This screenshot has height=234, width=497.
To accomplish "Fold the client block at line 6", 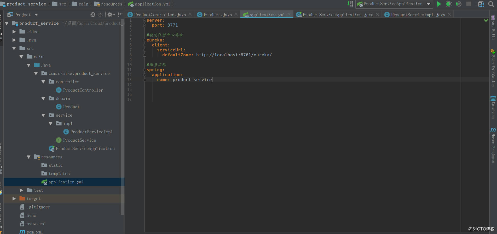I will pos(144,45).
